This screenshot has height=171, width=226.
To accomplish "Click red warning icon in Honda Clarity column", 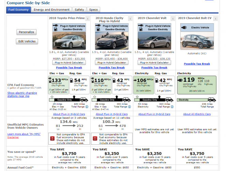I will (95, 139).
